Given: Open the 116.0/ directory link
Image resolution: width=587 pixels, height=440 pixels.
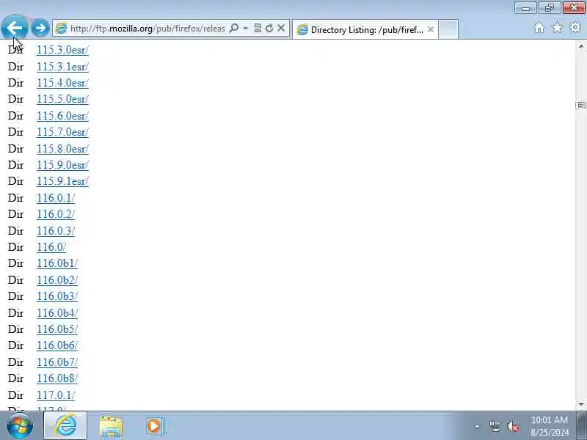Looking at the screenshot, I should 51,247.
